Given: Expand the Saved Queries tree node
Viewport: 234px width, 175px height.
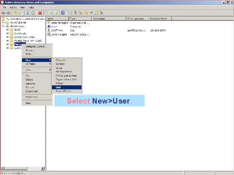Looking at the screenshot, I should point(3,22).
